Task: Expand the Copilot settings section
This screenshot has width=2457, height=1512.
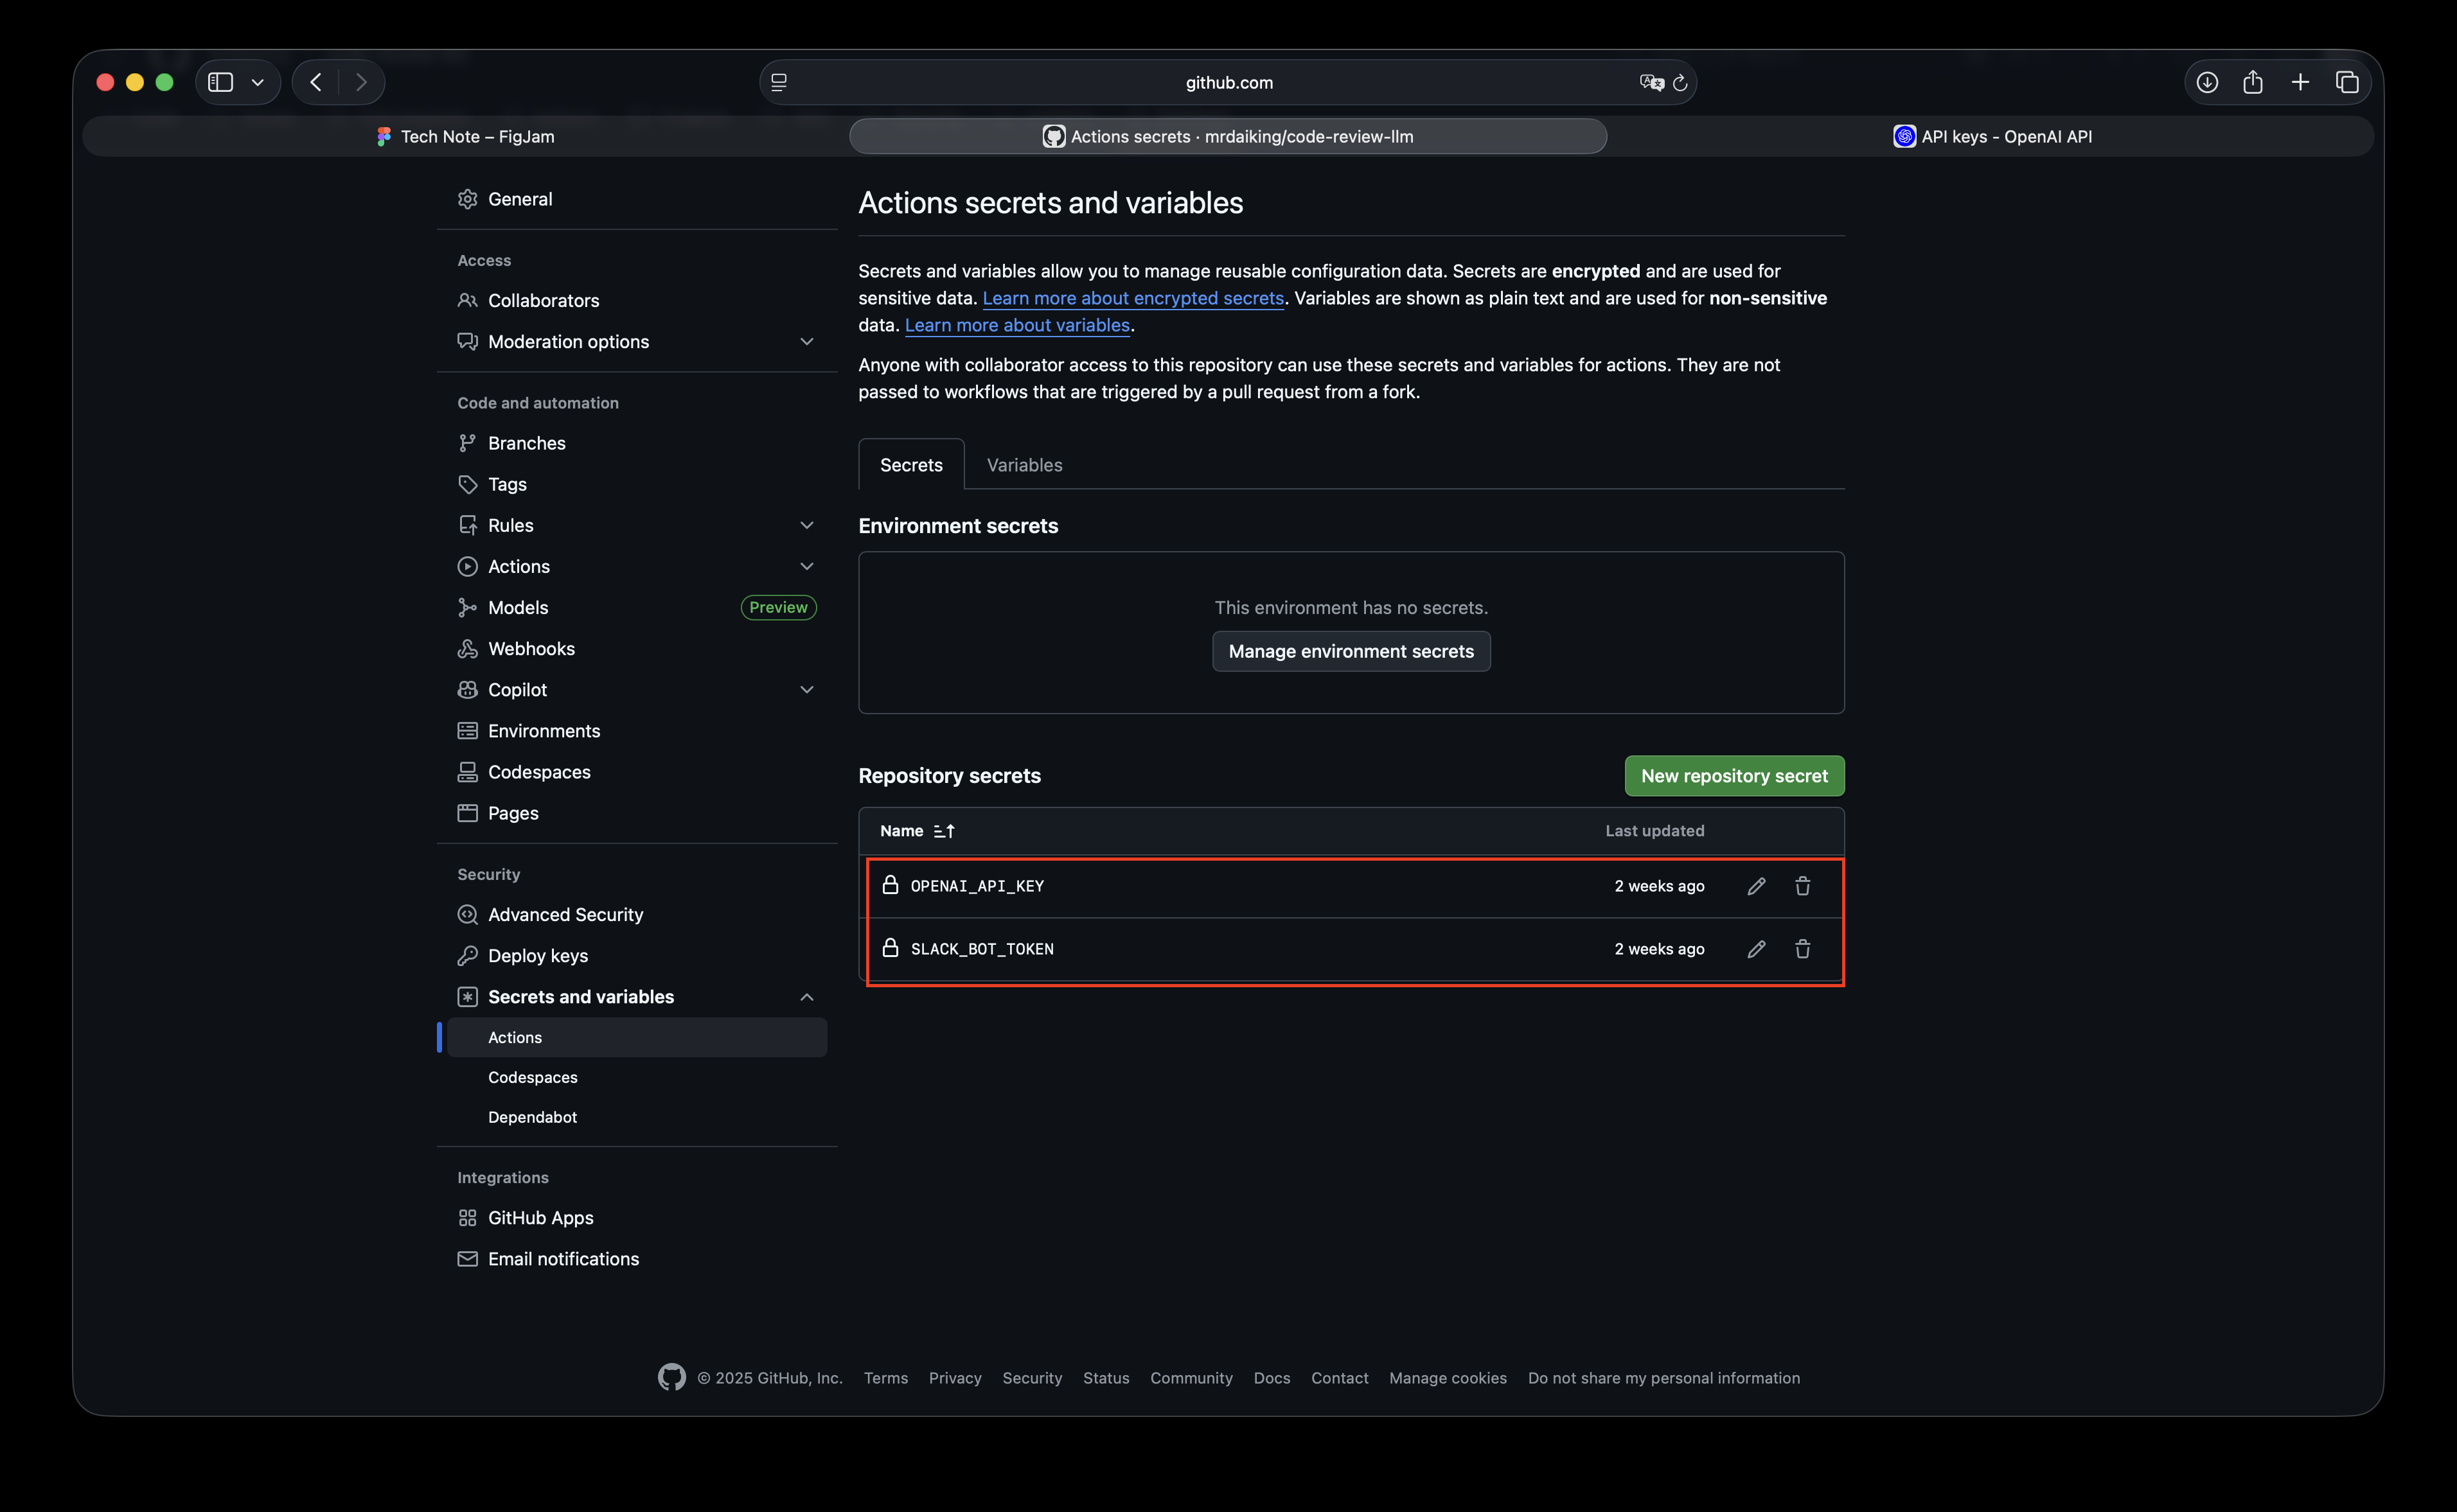Action: point(807,689)
